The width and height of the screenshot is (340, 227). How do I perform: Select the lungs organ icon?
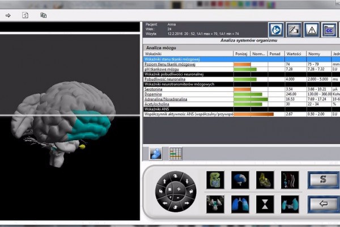click(239, 203)
